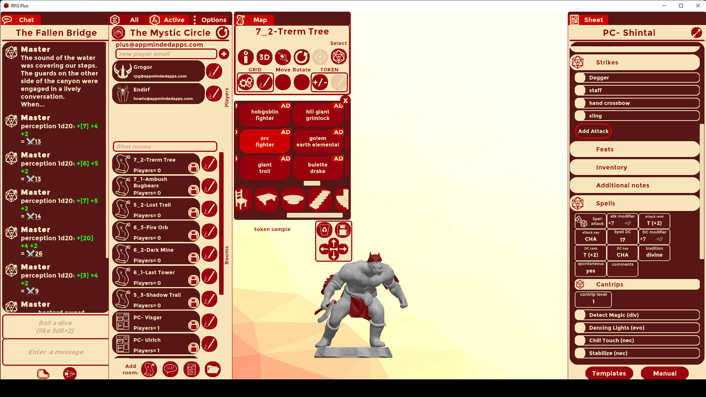Send a message with the paper plane icon
Viewport: 706px width, 397px height.
tap(69, 373)
